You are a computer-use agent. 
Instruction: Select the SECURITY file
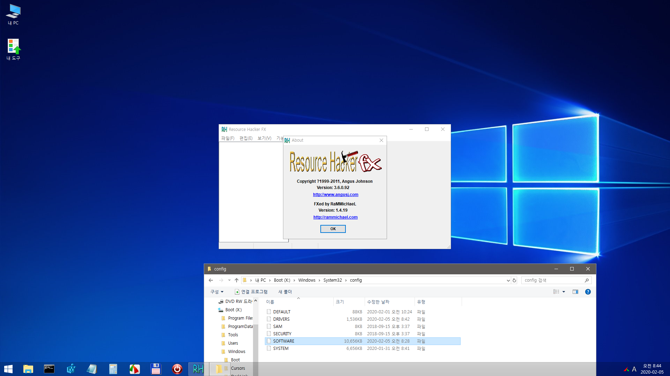point(282,334)
